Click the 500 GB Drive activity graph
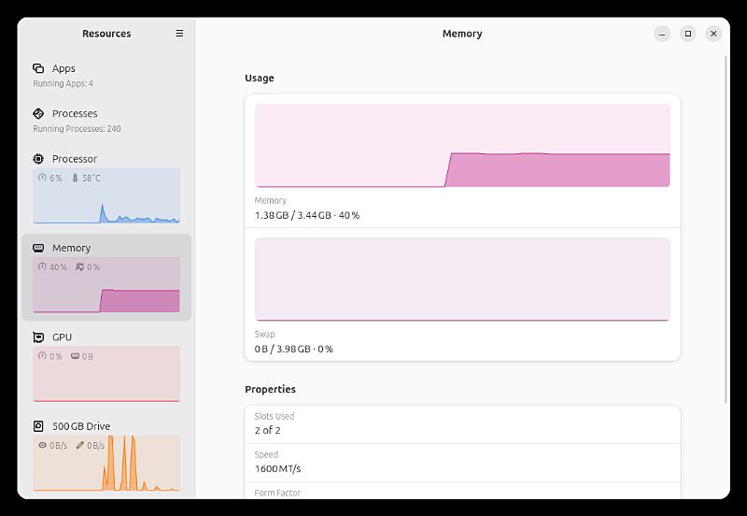The height and width of the screenshot is (516, 747). pos(106,463)
